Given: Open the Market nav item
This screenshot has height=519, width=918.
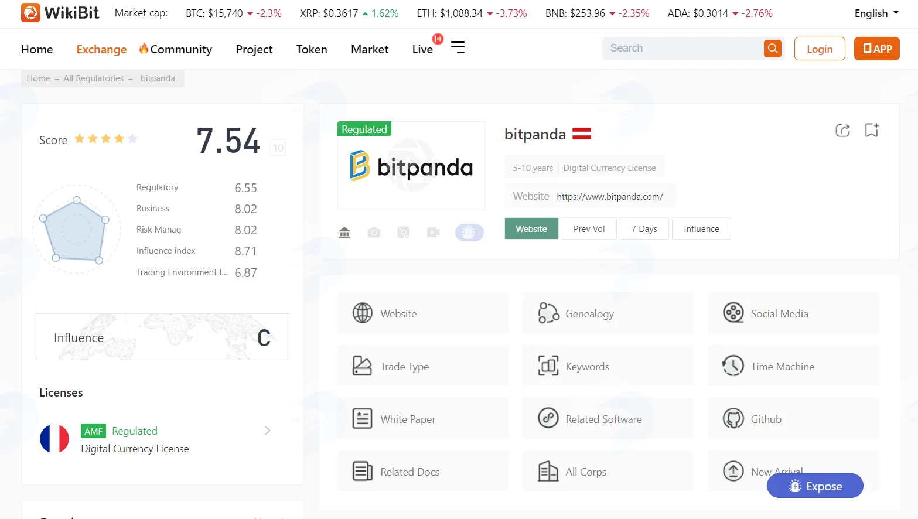Looking at the screenshot, I should pyautogui.click(x=370, y=49).
